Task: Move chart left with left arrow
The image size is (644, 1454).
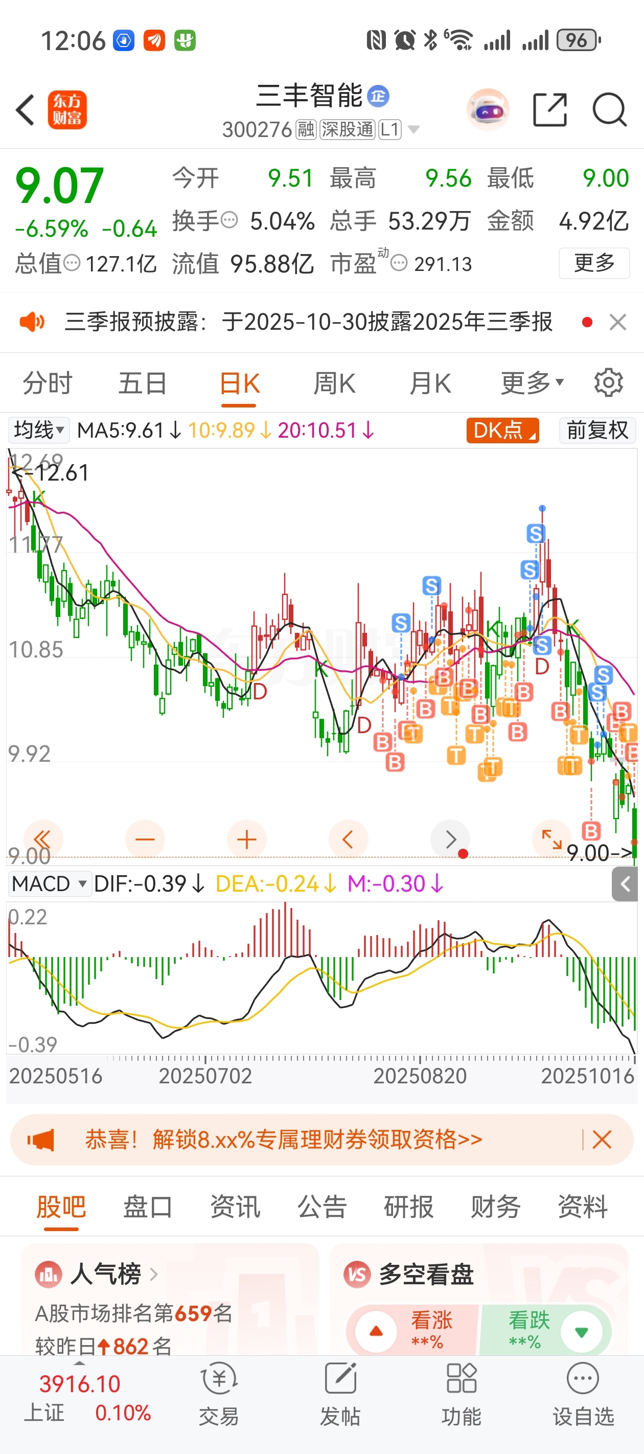Action: point(348,839)
